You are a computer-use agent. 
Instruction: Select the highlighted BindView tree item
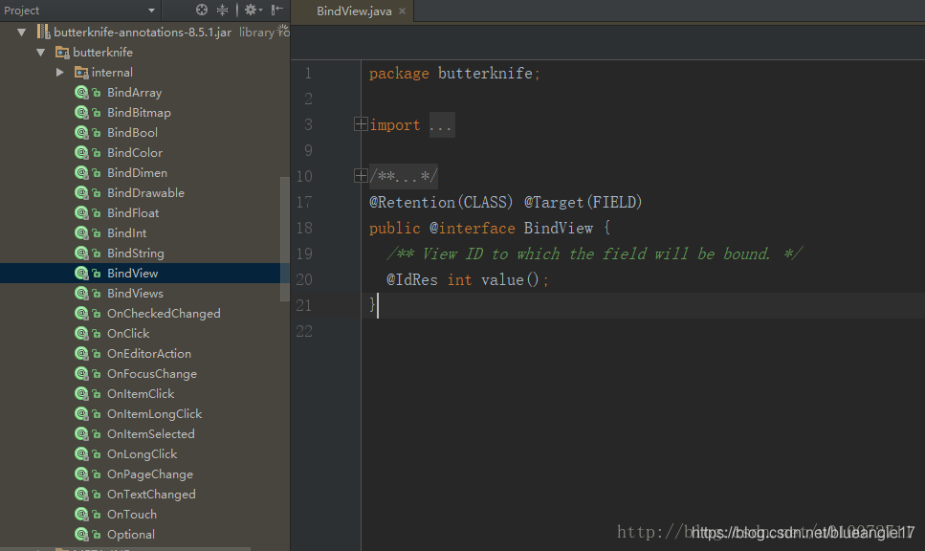tap(133, 274)
